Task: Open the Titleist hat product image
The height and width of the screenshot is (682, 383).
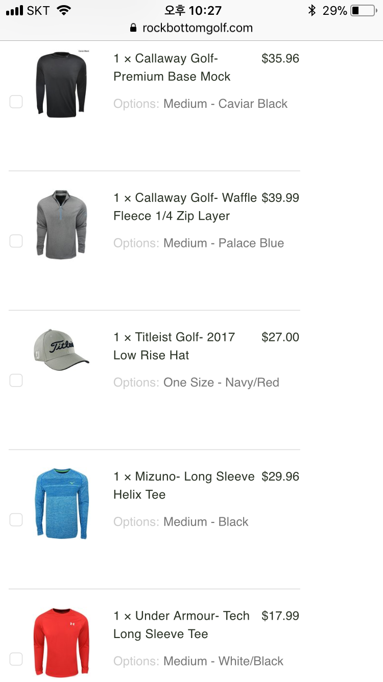Action: (x=62, y=349)
